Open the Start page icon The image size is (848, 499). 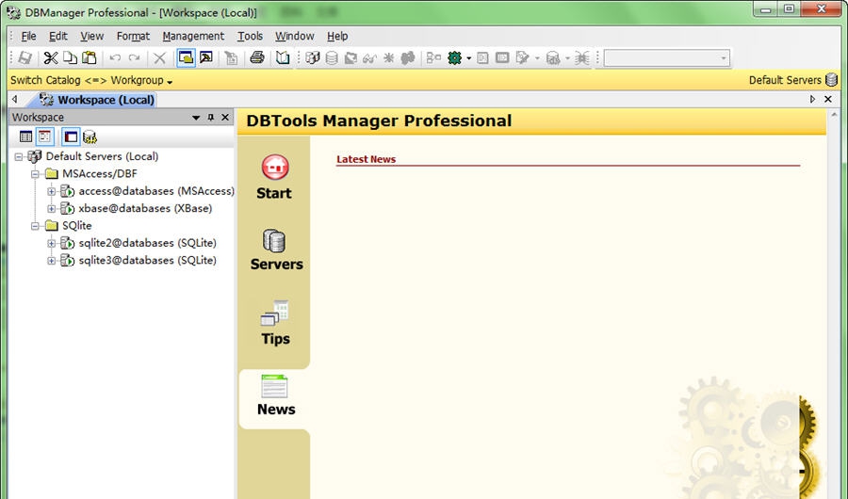tap(274, 178)
